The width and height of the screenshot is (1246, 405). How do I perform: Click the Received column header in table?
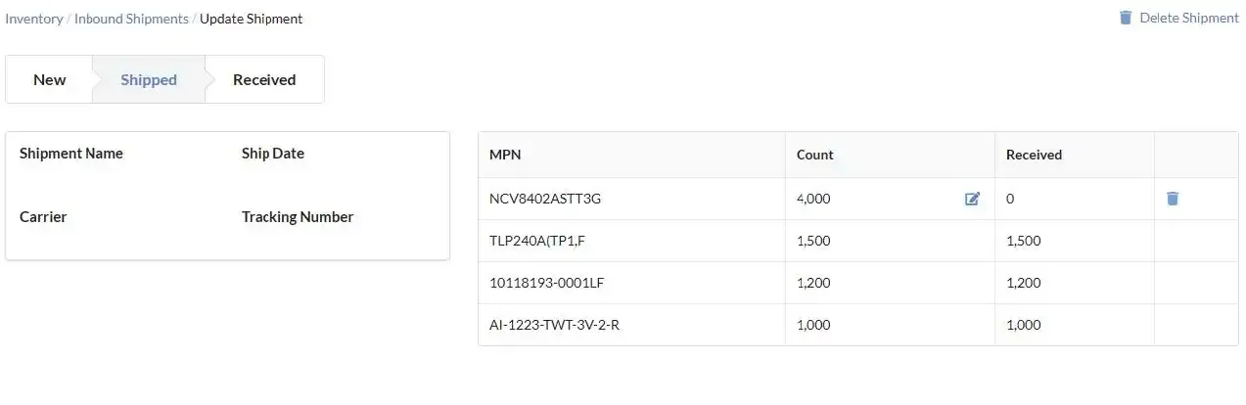(1034, 155)
